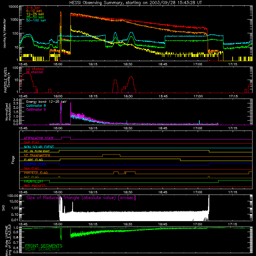Click the 16:30 label under the flags panel
The image size is (256, 256).
[128, 192]
